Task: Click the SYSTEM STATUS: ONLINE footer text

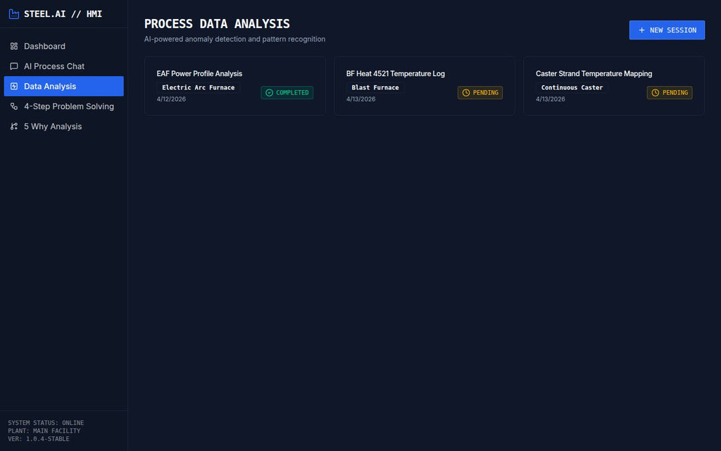Action: click(x=46, y=423)
